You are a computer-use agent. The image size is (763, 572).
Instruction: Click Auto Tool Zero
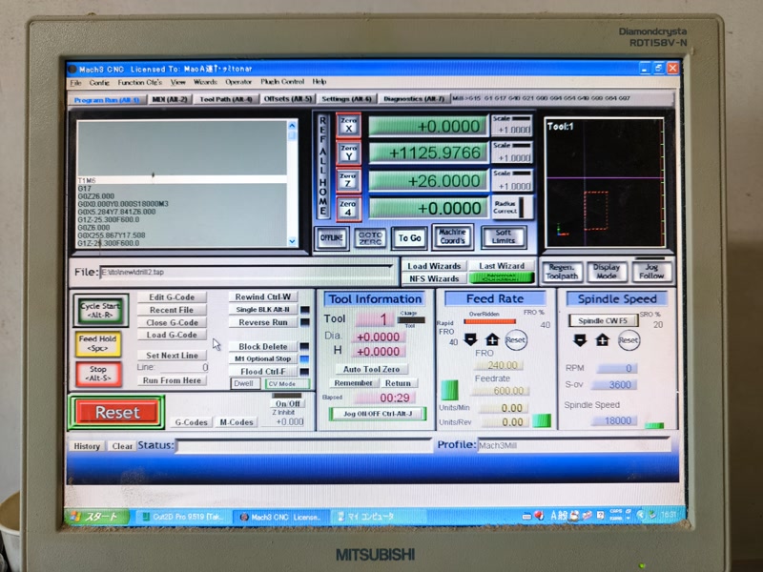[371, 369]
